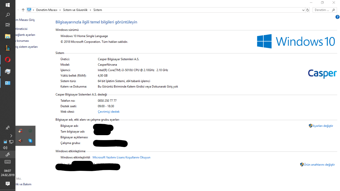Go up one folder level

[x=23, y=10]
